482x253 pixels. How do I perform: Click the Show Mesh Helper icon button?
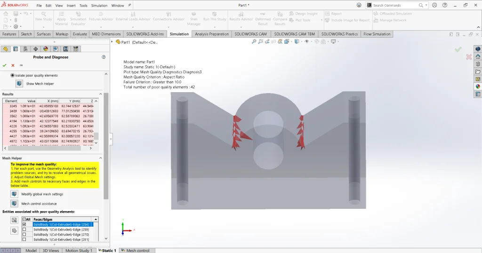(x=19, y=84)
